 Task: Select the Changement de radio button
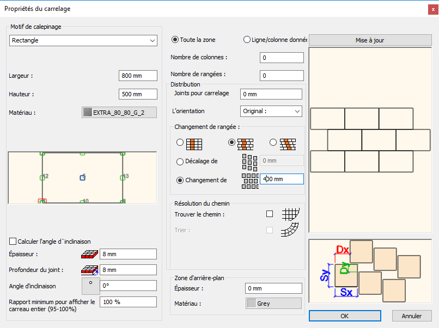point(180,181)
